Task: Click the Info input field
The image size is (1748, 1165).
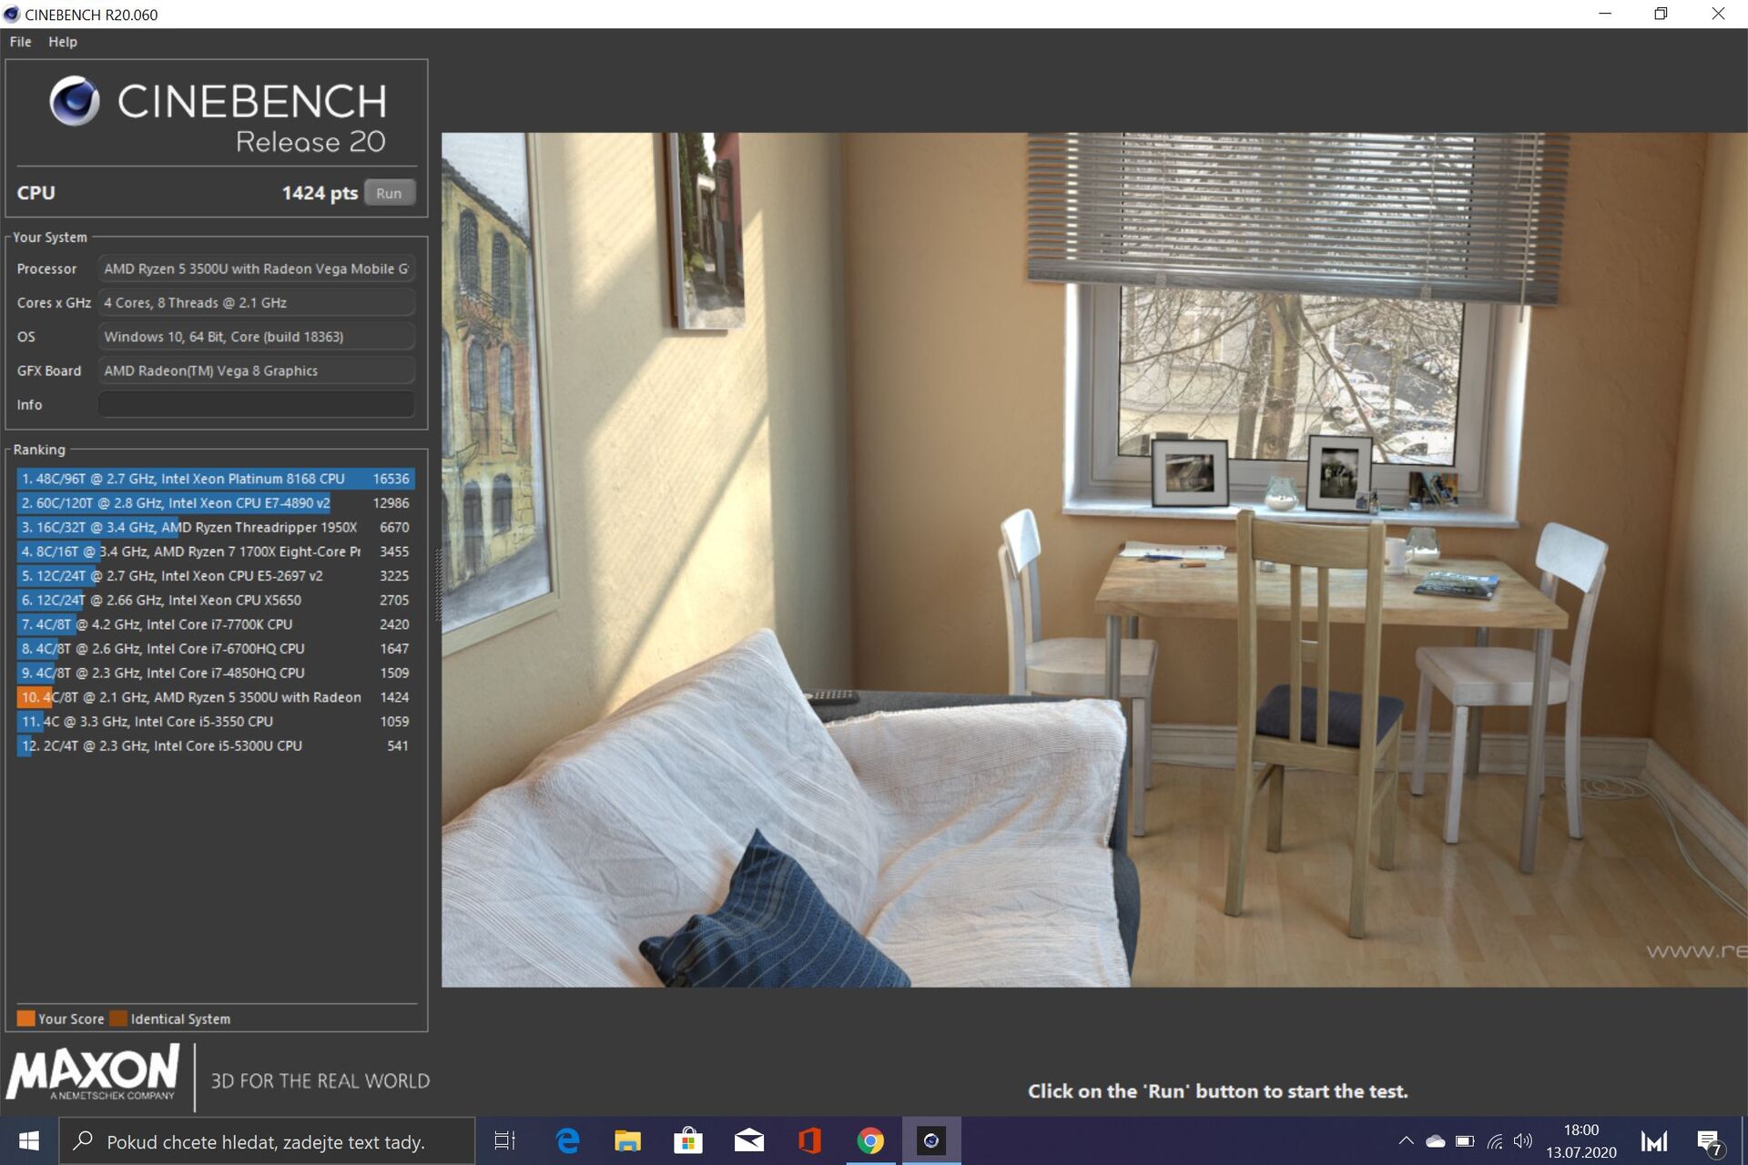Action: click(x=256, y=404)
